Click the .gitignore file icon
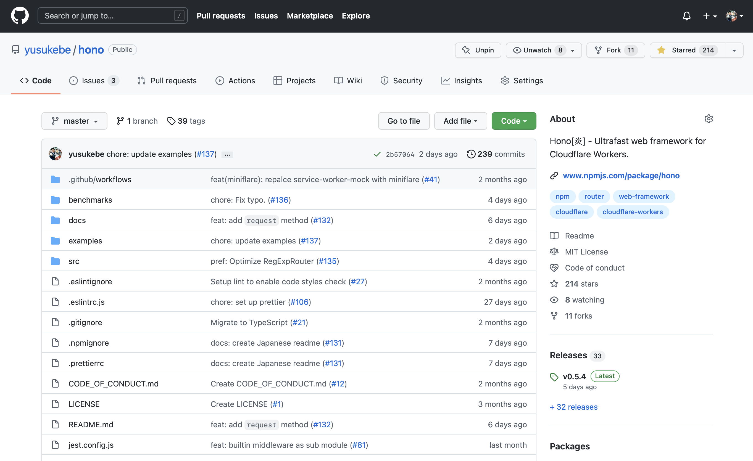The width and height of the screenshot is (753, 461). 55,322
